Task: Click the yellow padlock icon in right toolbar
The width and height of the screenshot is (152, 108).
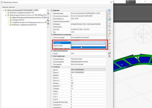Action: pos(110,39)
